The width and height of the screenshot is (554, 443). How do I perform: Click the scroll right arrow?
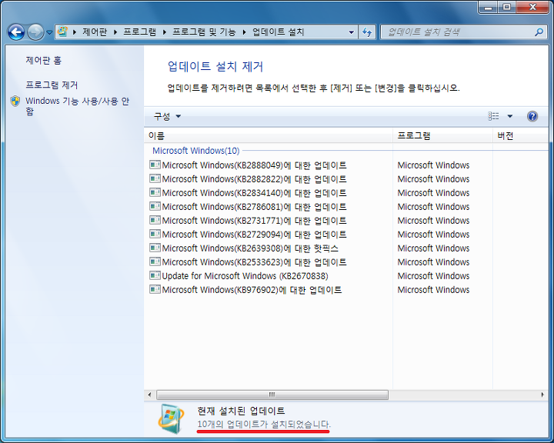coord(542,395)
